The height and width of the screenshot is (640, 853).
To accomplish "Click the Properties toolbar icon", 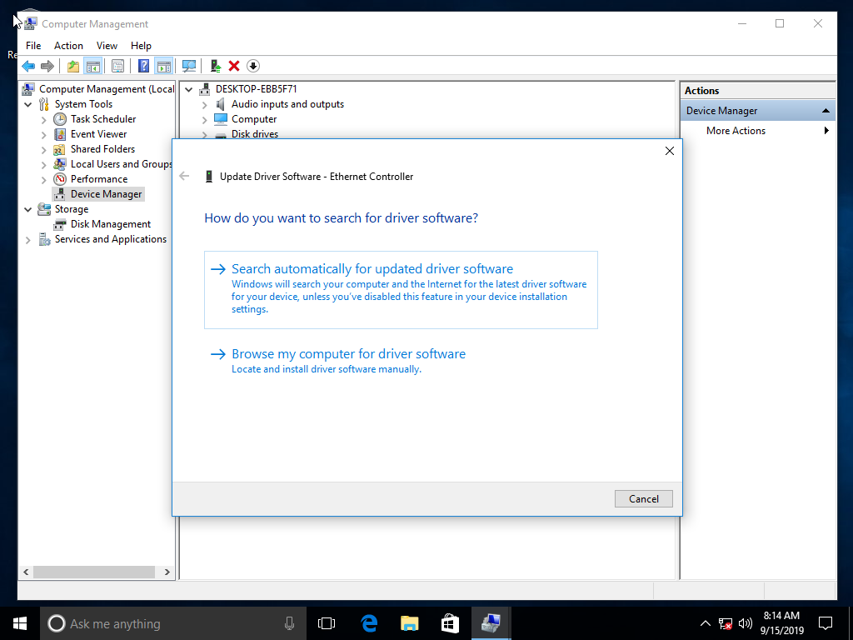I will click(117, 66).
